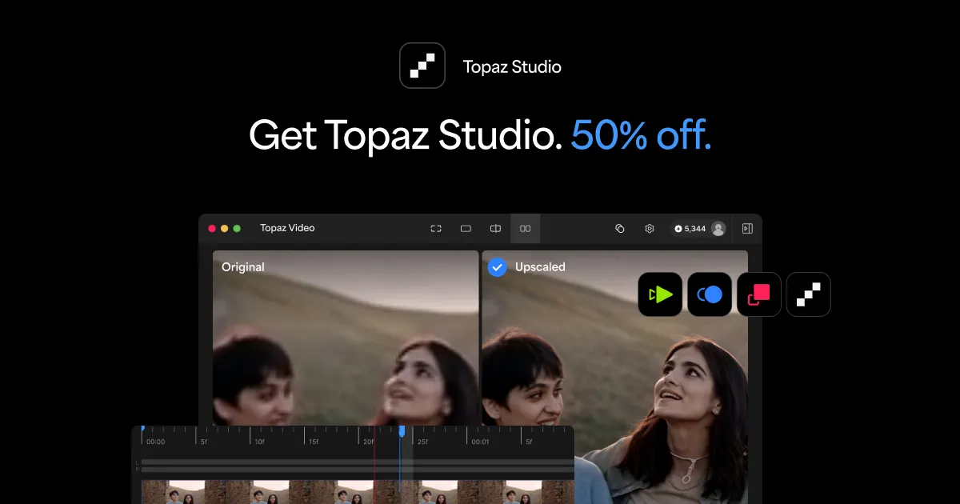Select the side-by-side compare view icon
This screenshot has width=960, height=504.
(525, 229)
